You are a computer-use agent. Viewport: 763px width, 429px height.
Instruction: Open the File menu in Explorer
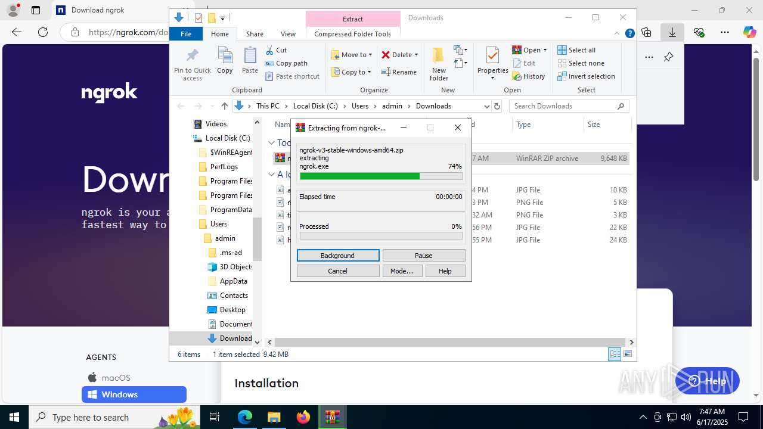[x=186, y=34]
